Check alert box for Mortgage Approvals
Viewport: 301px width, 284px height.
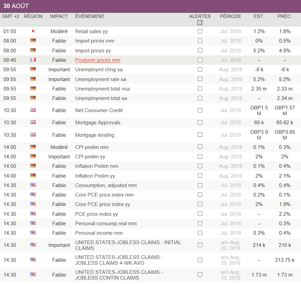[200, 122]
